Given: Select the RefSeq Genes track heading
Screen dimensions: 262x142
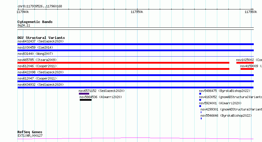Looking at the screenshot, I should [30, 132].
